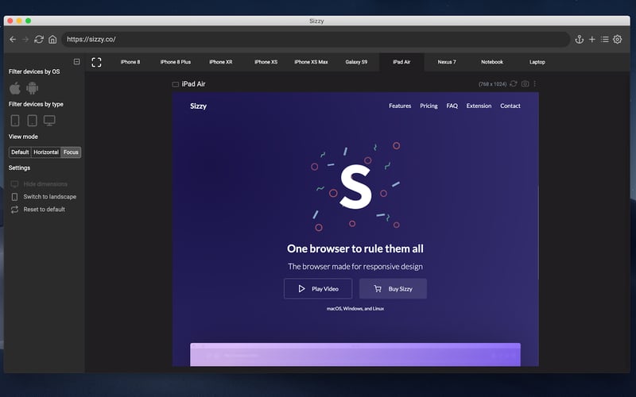Click Switch to landscape setting
The width and height of the screenshot is (636, 397).
[44, 196]
